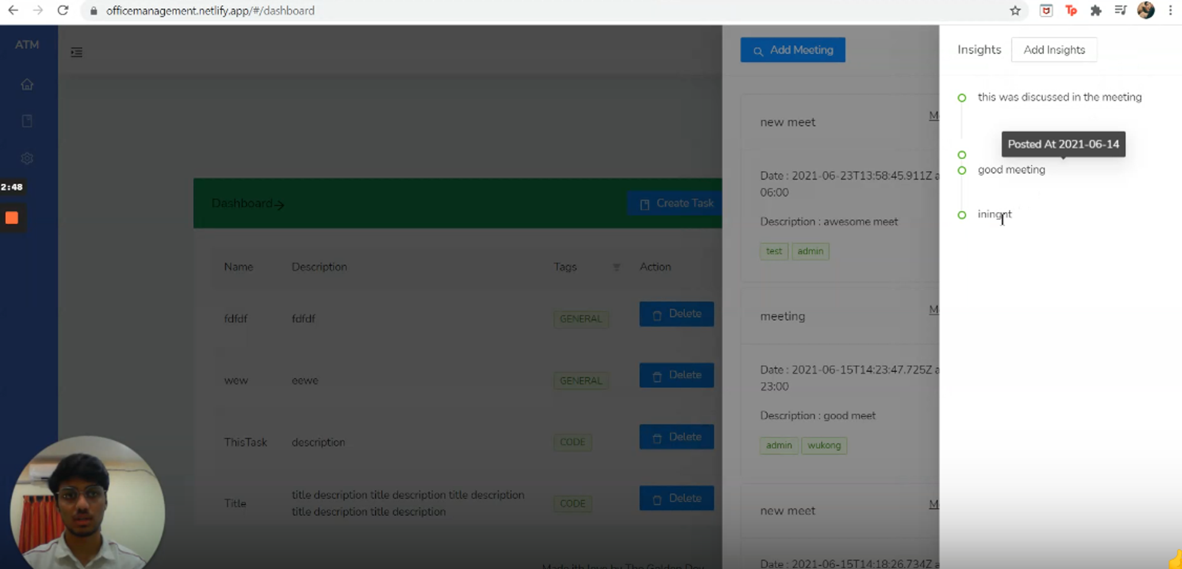Open Chrome three-dot menu

pos(1170,11)
